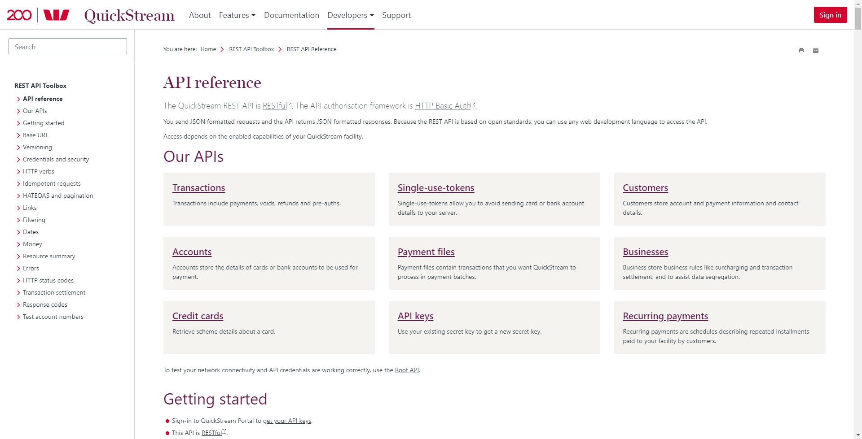862x439 pixels.
Task: Open Links sidebar item
Action: coord(30,208)
